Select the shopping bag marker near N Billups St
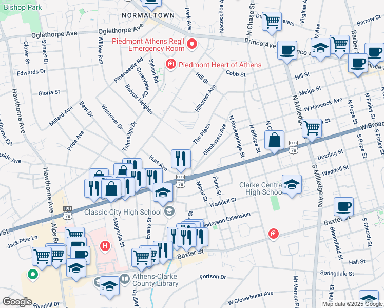384x308 pixels. coord(274,141)
